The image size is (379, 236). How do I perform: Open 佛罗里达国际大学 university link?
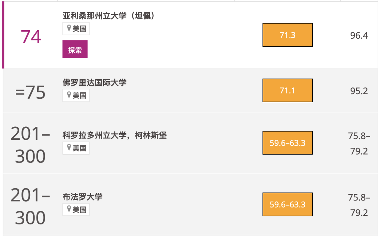(94, 83)
